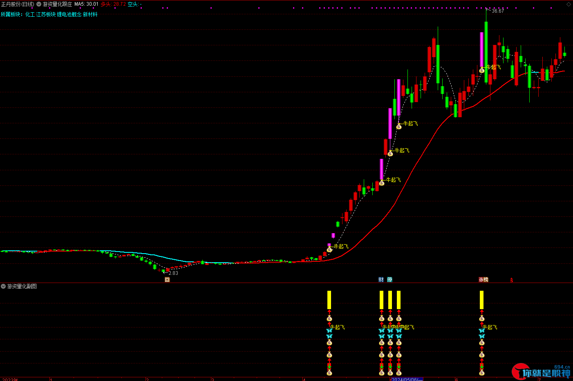Click the 回 event marker icon
573x381 pixels.
click(x=167, y=280)
